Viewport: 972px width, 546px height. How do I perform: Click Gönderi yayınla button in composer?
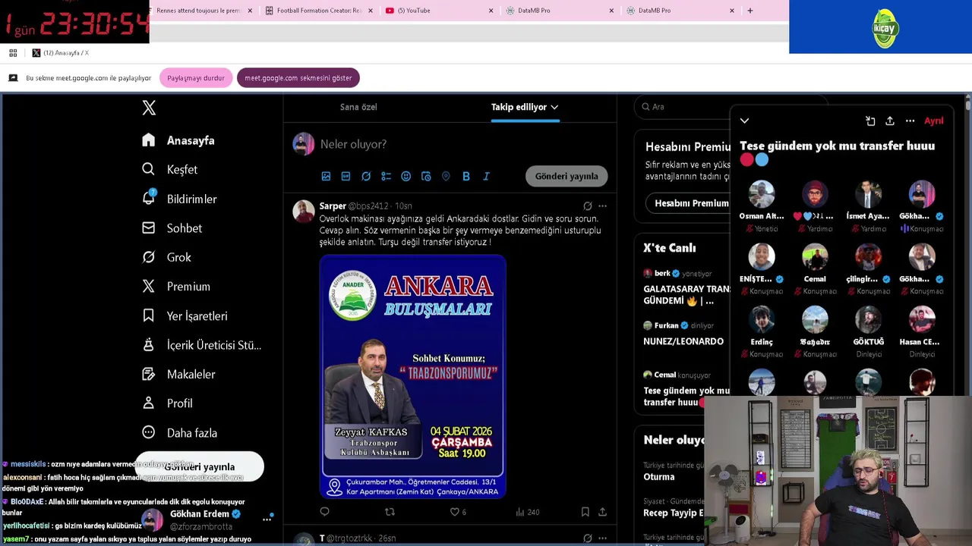tap(566, 176)
